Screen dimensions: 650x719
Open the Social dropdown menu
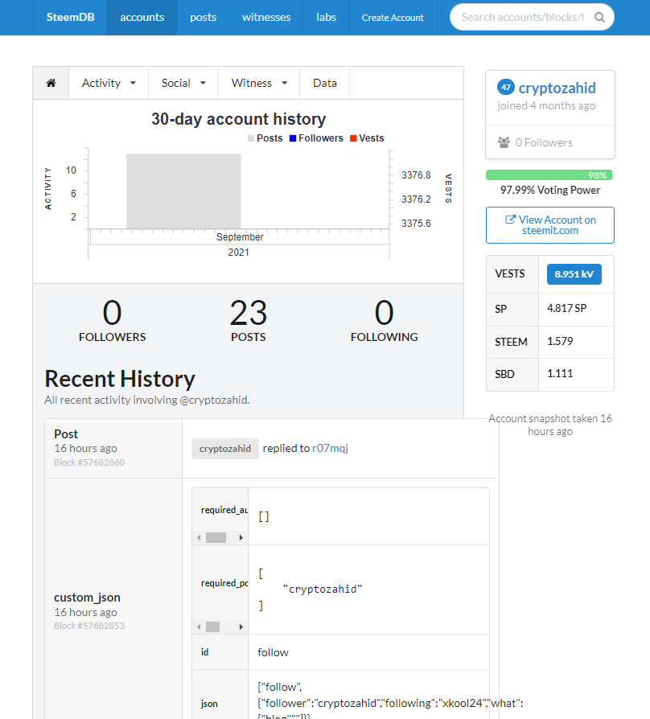(x=183, y=83)
